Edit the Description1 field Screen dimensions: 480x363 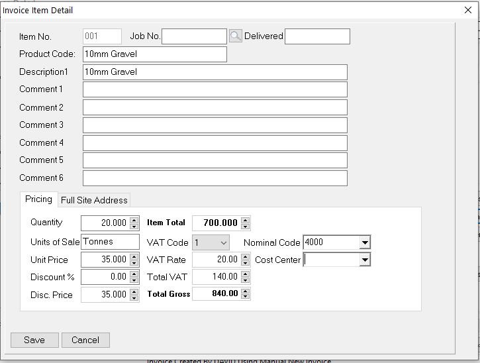tap(215, 72)
